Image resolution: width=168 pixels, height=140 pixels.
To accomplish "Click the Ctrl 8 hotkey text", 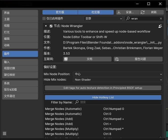I will coord(107,134).
